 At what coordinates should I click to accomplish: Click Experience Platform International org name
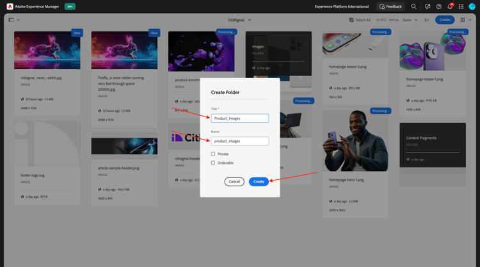click(x=342, y=6)
